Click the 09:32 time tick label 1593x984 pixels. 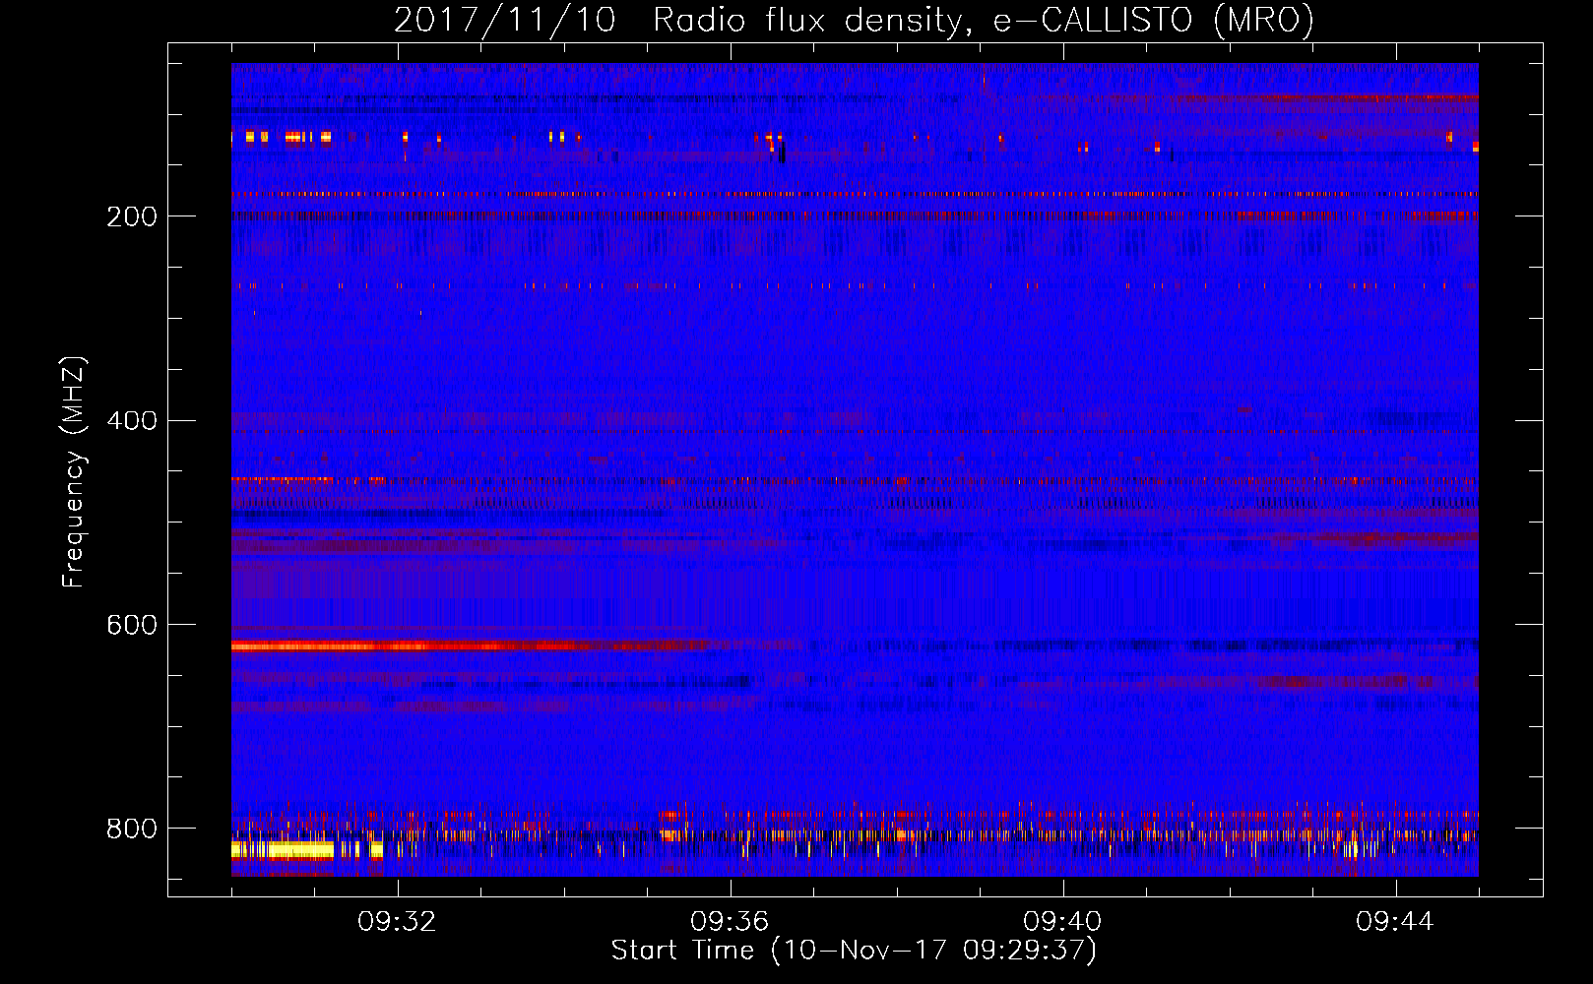(x=398, y=922)
